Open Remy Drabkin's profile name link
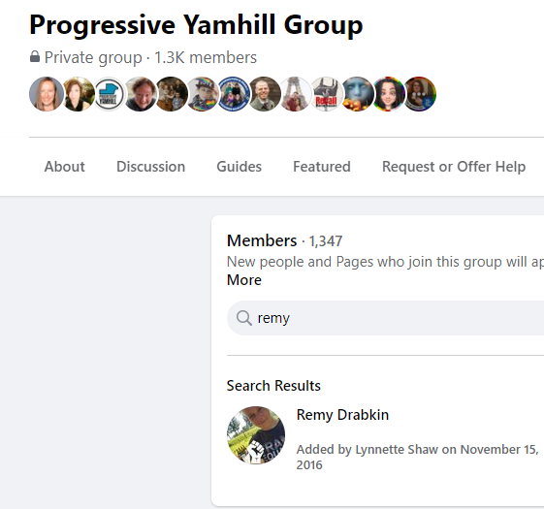 tap(342, 415)
